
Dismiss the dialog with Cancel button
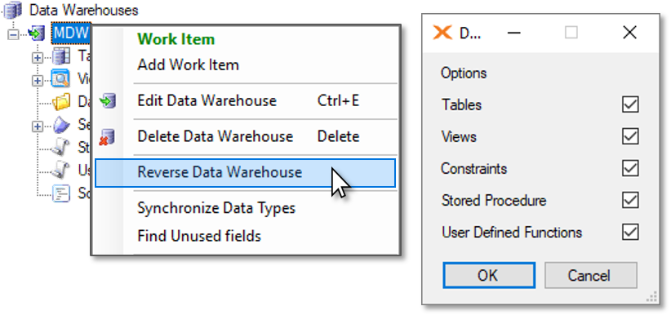pos(590,275)
